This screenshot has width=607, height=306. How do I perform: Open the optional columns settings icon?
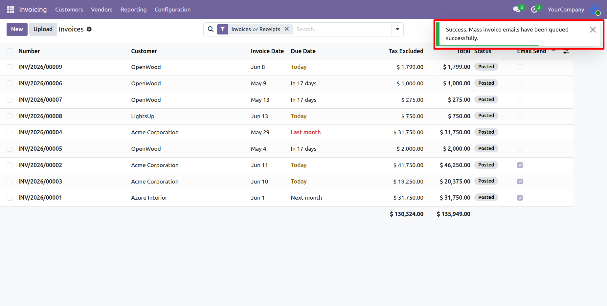[x=566, y=51]
